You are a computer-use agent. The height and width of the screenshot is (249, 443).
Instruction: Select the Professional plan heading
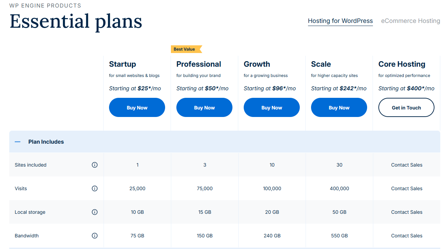pyautogui.click(x=199, y=64)
